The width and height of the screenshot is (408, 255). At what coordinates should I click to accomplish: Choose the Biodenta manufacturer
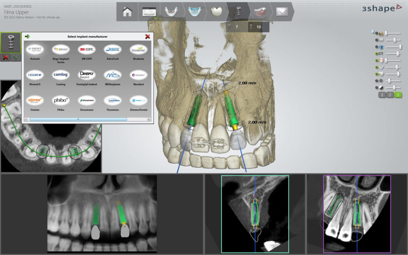click(x=138, y=52)
